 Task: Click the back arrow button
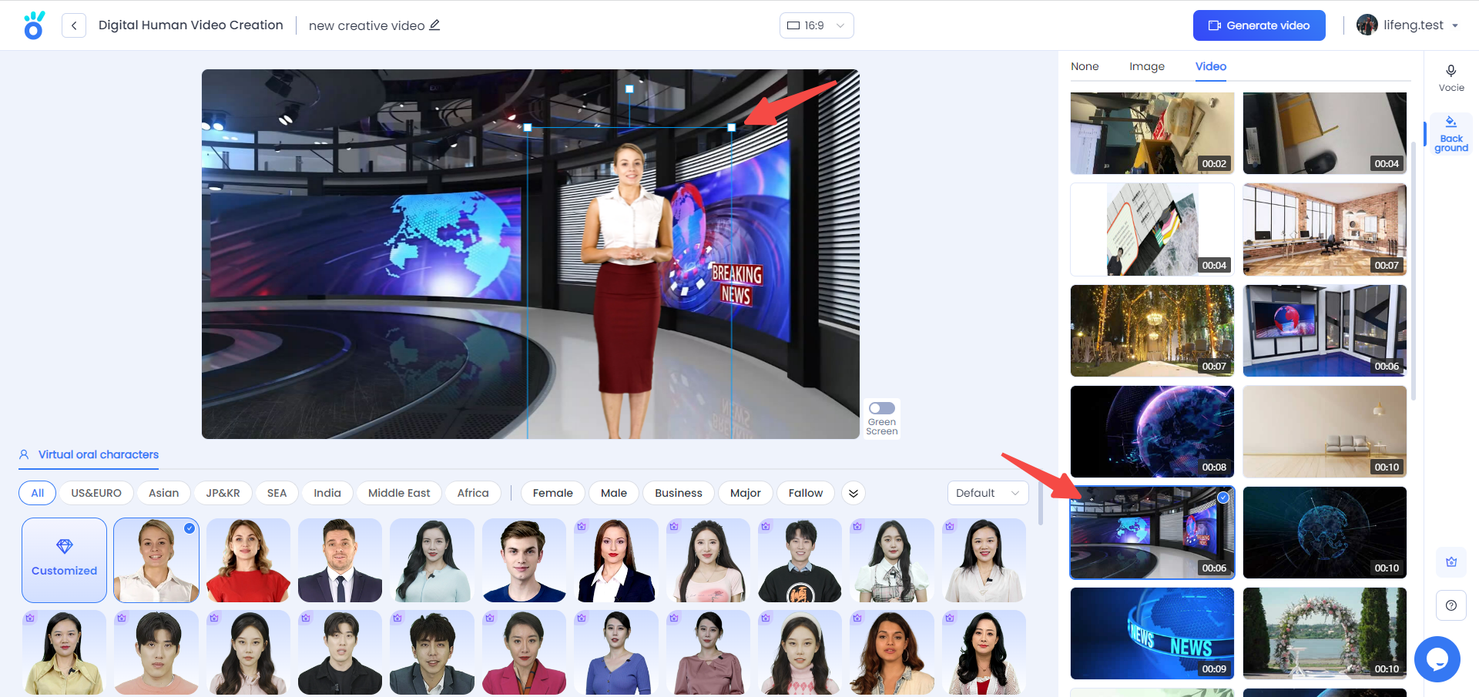tap(74, 25)
